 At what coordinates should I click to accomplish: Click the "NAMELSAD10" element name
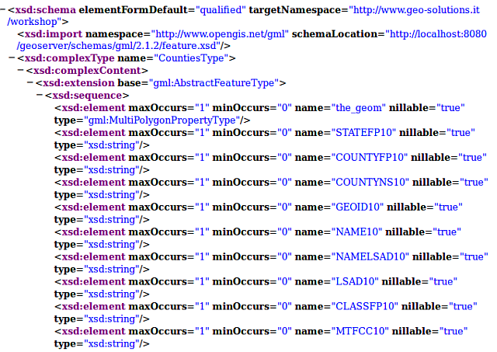tap(370, 256)
